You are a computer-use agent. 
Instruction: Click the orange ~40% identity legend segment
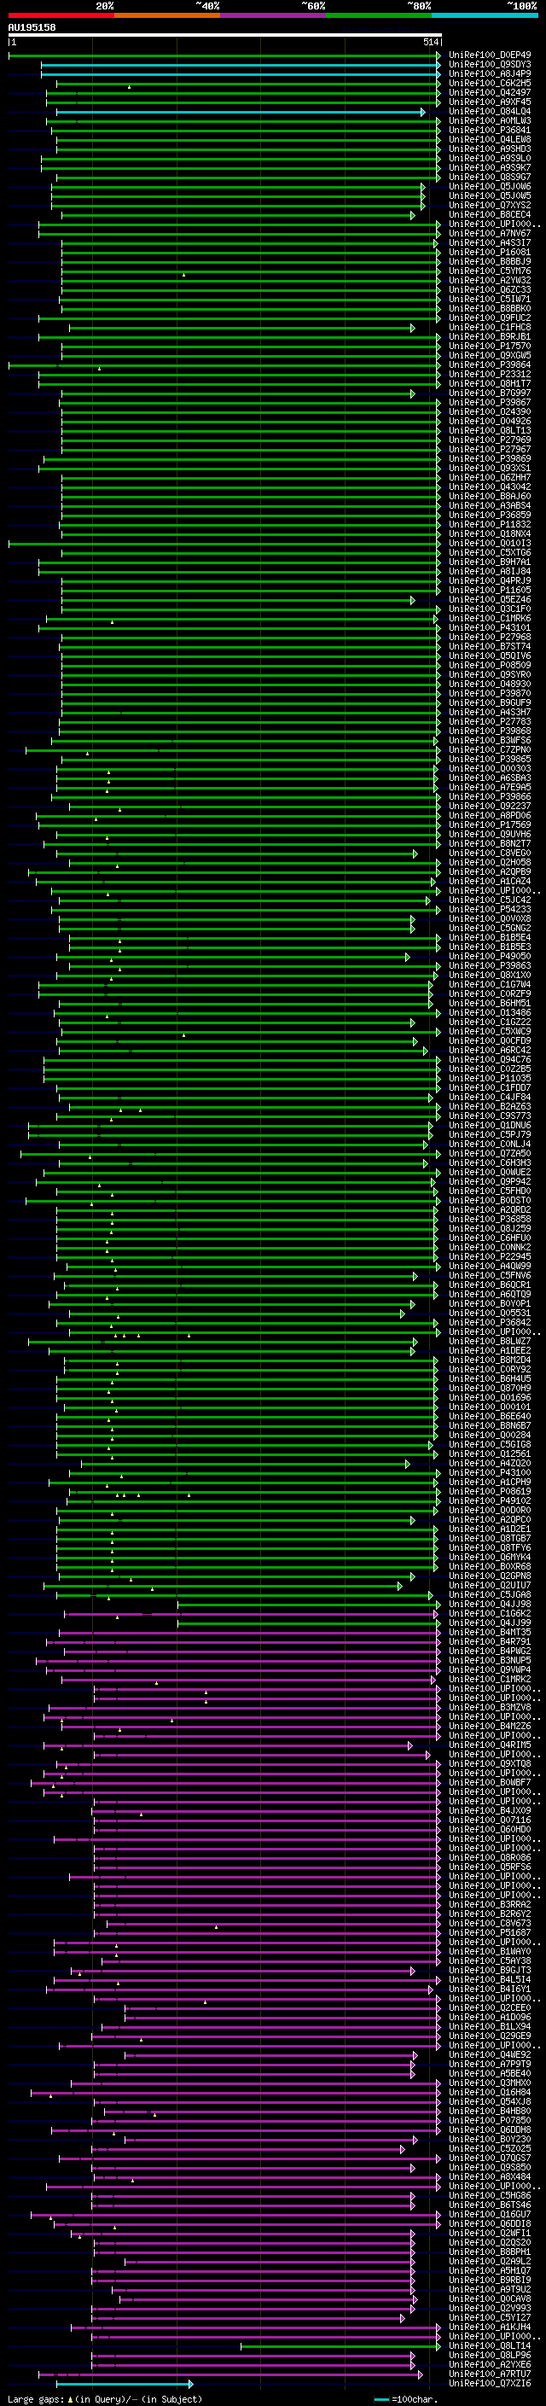click(167, 16)
